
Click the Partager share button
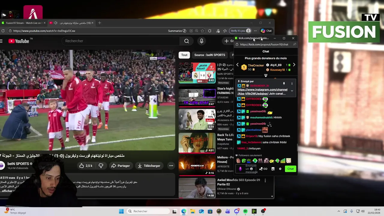pyautogui.click(x=120, y=166)
